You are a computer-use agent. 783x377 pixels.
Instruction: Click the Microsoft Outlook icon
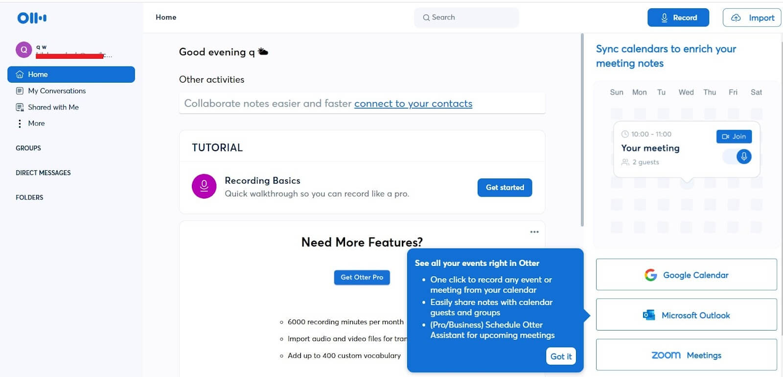click(x=649, y=315)
